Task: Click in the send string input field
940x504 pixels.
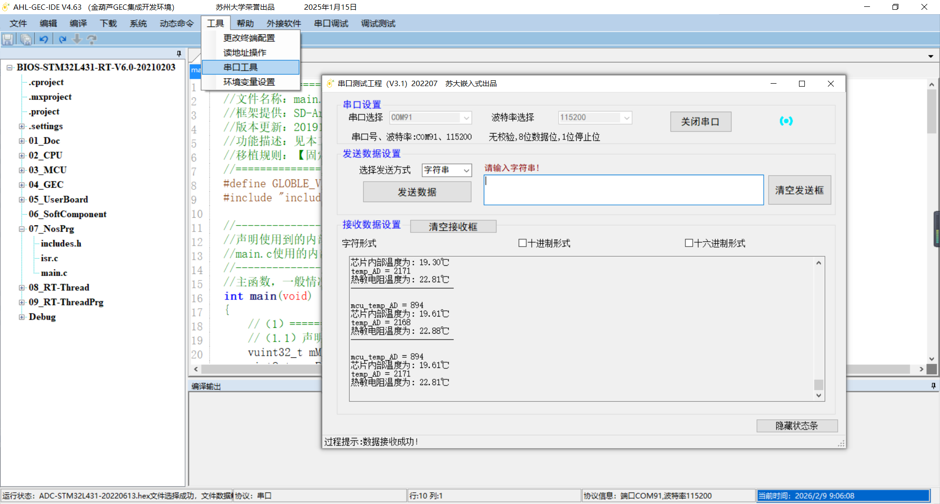Action: pyautogui.click(x=623, y=190)
